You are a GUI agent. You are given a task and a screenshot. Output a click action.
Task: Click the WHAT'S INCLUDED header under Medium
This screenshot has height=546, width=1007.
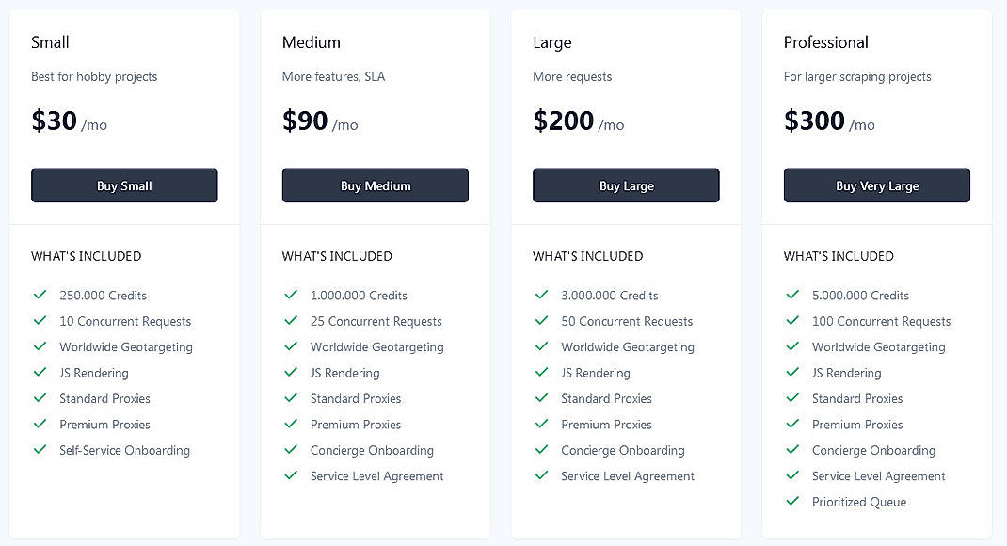pos(337,256)
